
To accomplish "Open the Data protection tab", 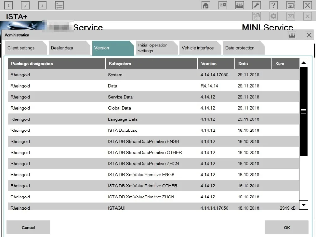I will pos(244,48).
